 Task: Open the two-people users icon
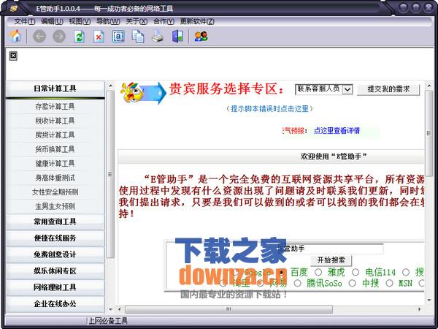pos(201,37)
